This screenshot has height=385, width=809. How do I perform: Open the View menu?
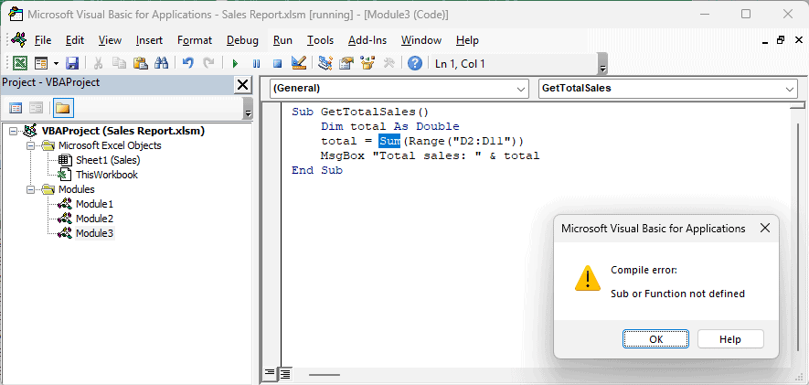click(110, 40)
